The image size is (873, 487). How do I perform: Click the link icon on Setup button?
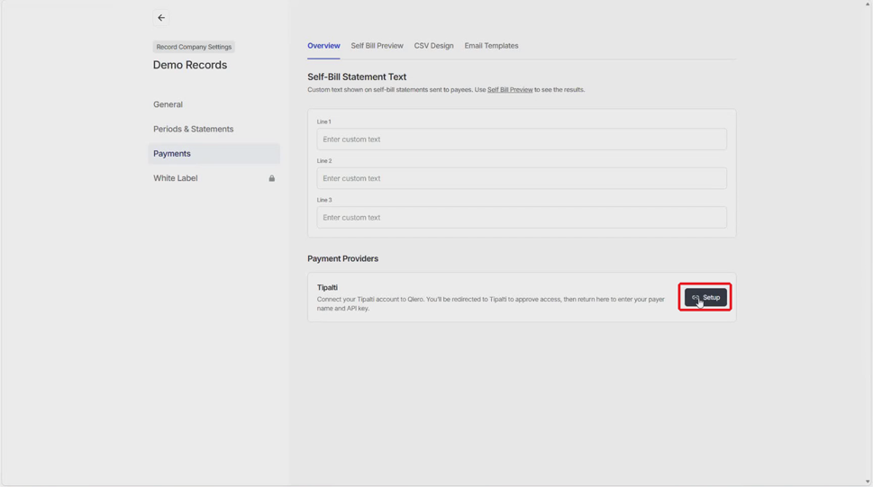(x=696, y=298)
